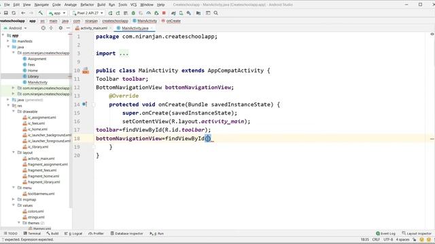Collapse the menu folder in tree
Image resolution: width=435 pixels, height=244 pixels.
(x=14, y=188)
